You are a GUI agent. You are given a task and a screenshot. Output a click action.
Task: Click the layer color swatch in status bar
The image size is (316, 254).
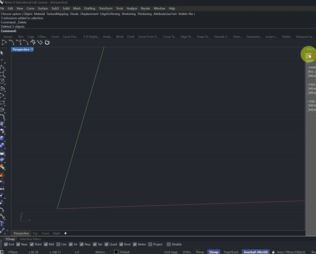click(x=116, y=252)
